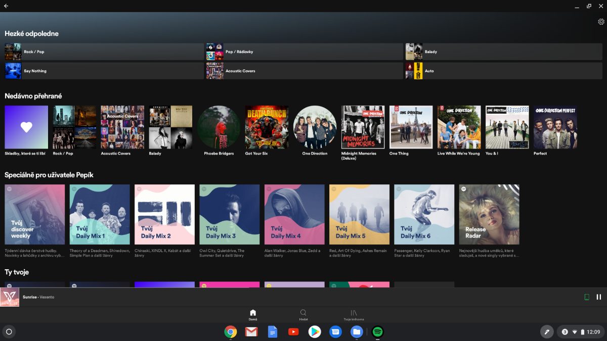Open YouTube app in the shelf
Image resolution: width=607 pixels, height=341 pixels.
pyautogui.click(x=293, y=332)
